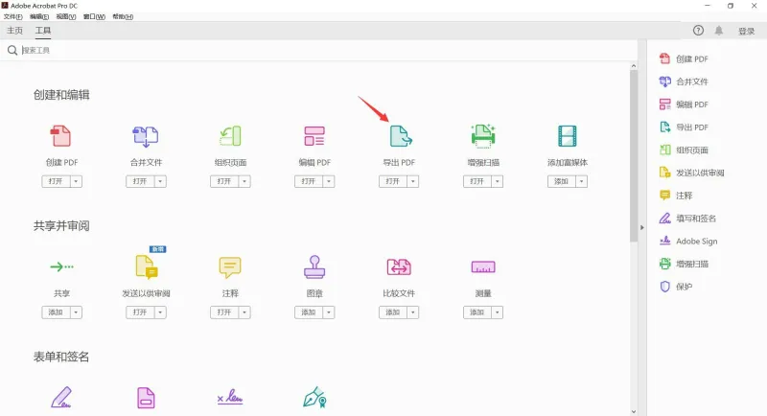Screen dimensions: 767x416
Task: Open the Compare Files (比较文件) icon
Action: point(399,266)
